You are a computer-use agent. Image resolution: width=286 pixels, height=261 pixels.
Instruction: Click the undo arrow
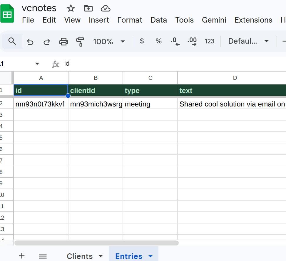tap(30, 42)
